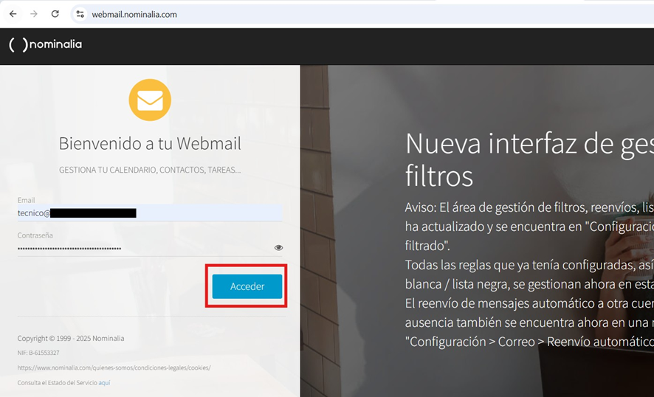Click the "Bienvenido a tu Webmail" heading
The width and height of the screenshot is (654, 397).
[x=150, y=143]
